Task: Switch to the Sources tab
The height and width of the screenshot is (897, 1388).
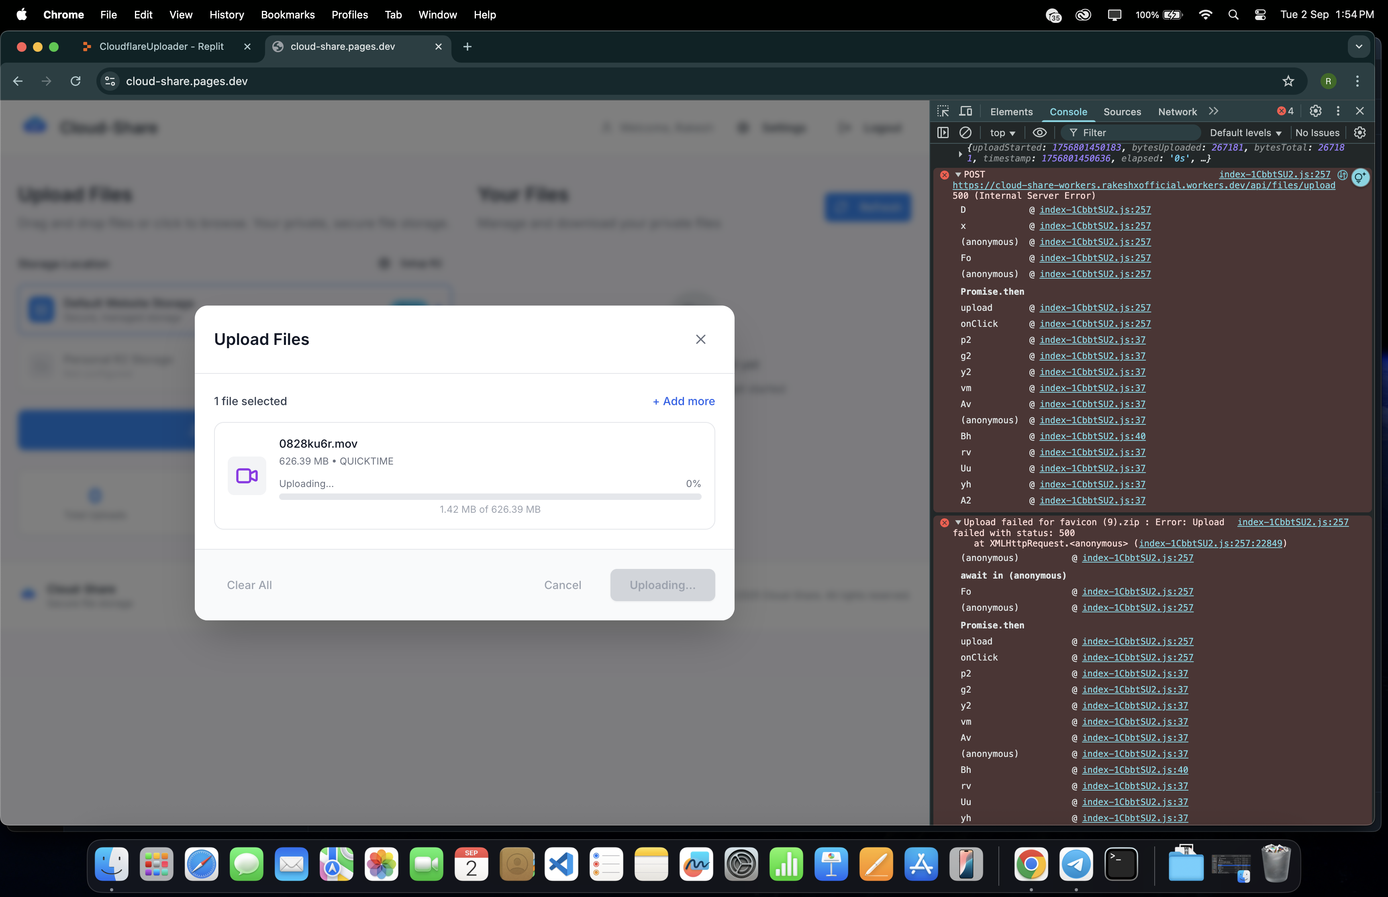Action: pyautogui.click(x=1122, y=112)
